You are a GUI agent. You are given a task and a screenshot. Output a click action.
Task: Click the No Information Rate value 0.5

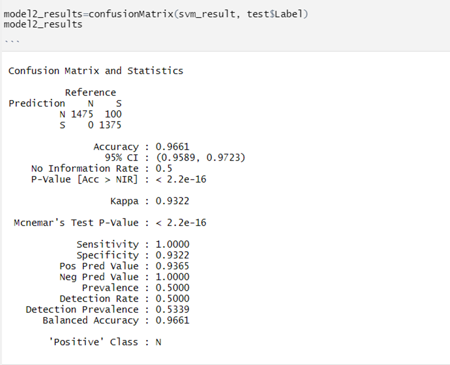[164, 169]
